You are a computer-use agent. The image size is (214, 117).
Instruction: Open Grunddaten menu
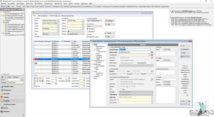coord(11,4)
